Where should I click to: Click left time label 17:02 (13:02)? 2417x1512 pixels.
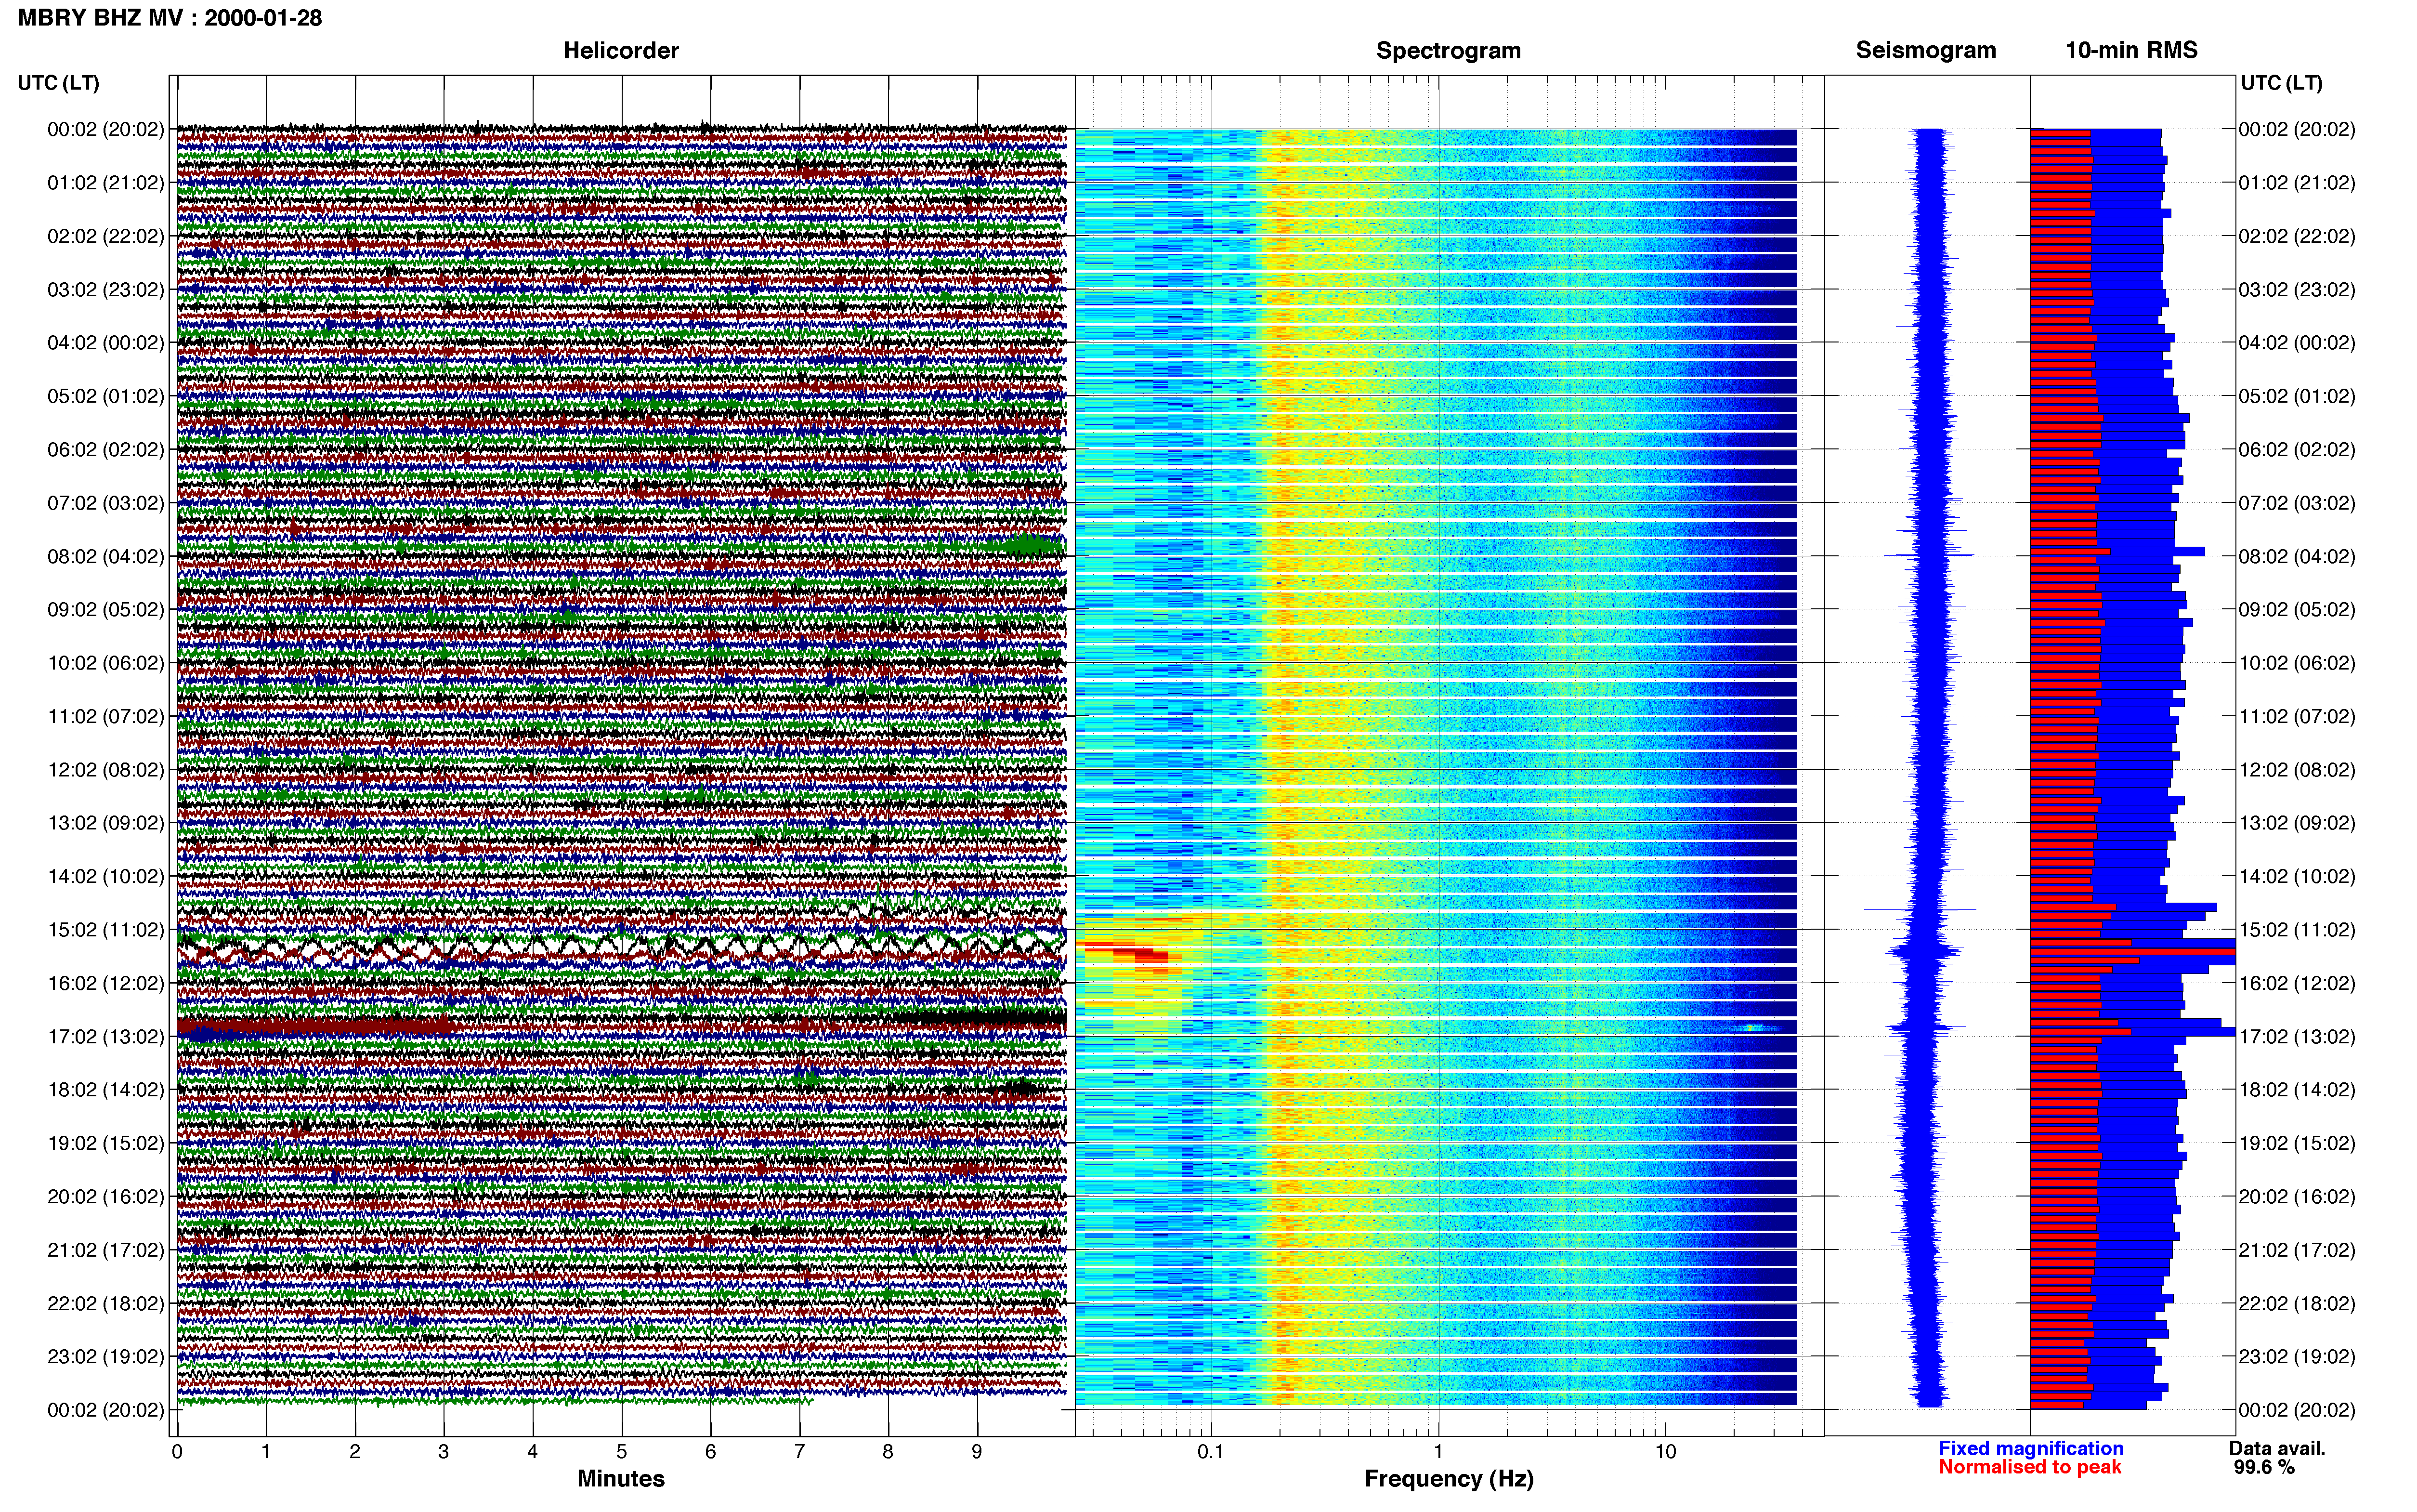[106, 1037]
